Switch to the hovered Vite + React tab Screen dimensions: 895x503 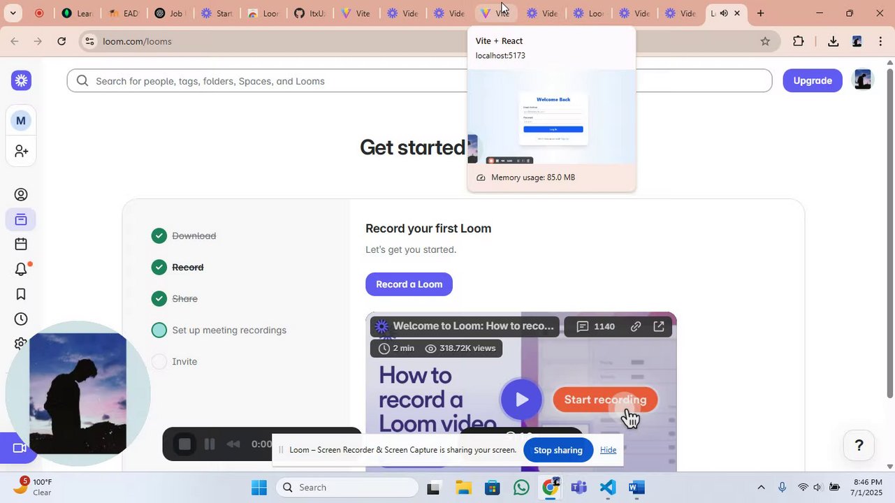click(x=495, y=13)
